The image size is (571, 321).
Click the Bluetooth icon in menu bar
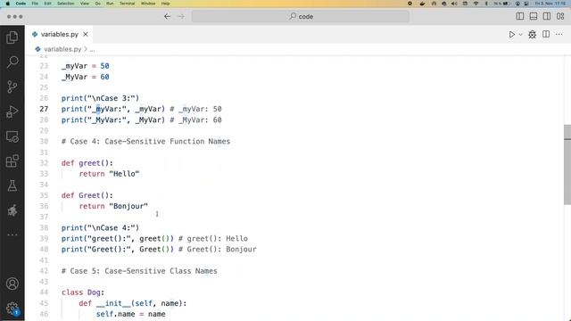(486, 4)
